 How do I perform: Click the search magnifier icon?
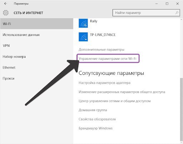click(x=177, y=12)
